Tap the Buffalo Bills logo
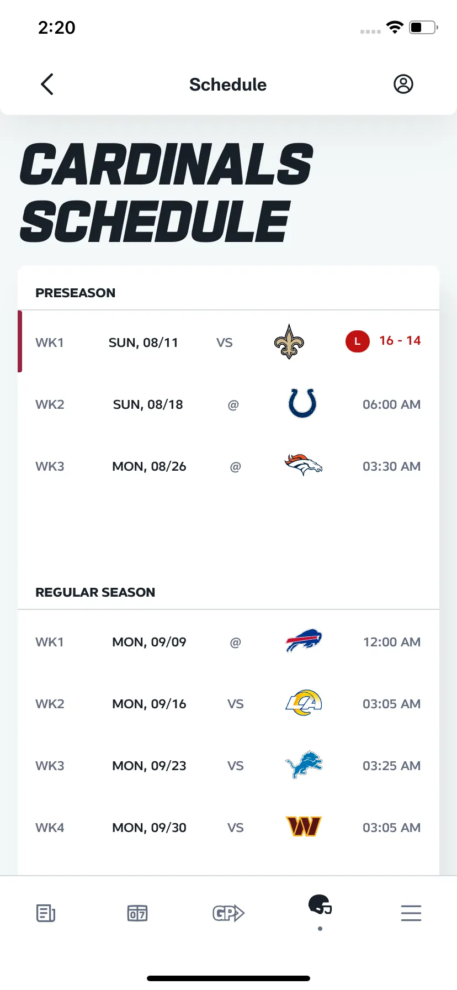457x990 pixels. [x=304, y=640]
